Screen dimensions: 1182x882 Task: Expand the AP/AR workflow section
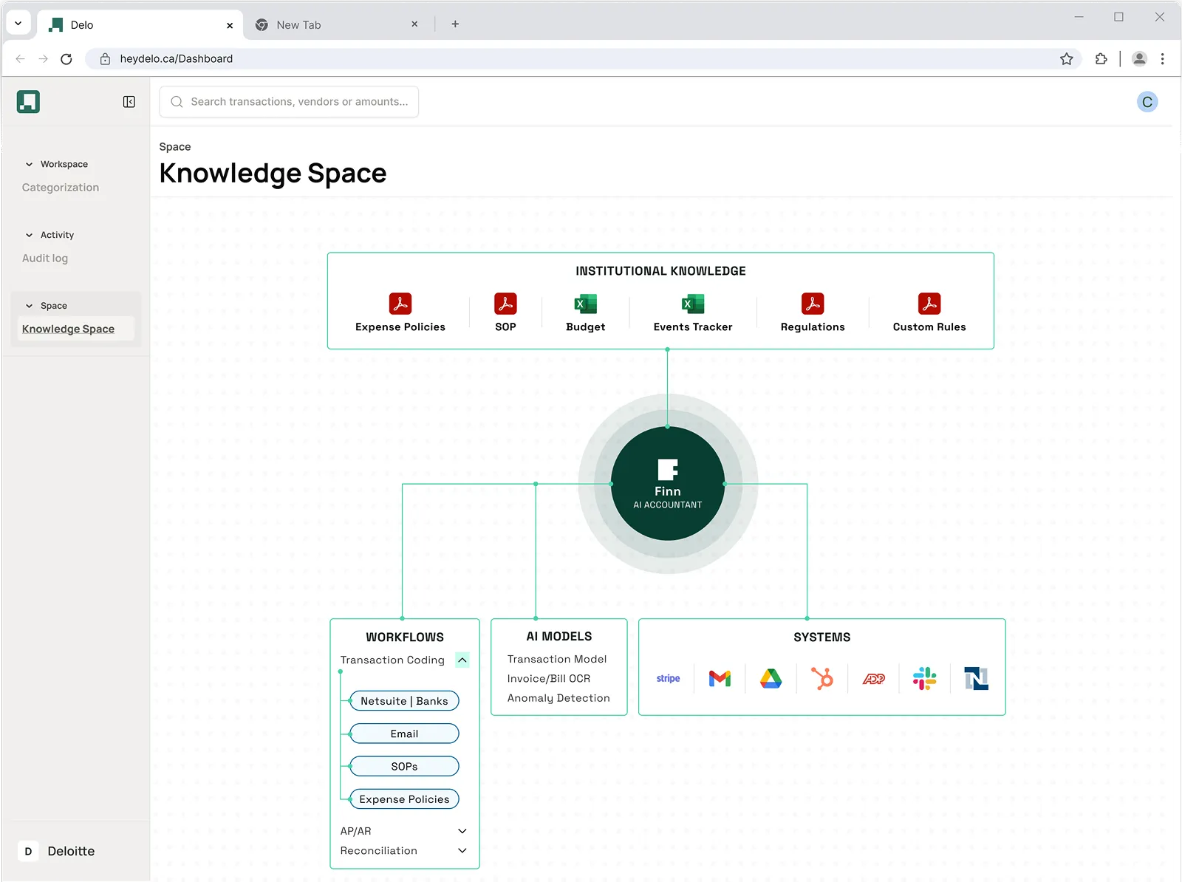(462, 831)
